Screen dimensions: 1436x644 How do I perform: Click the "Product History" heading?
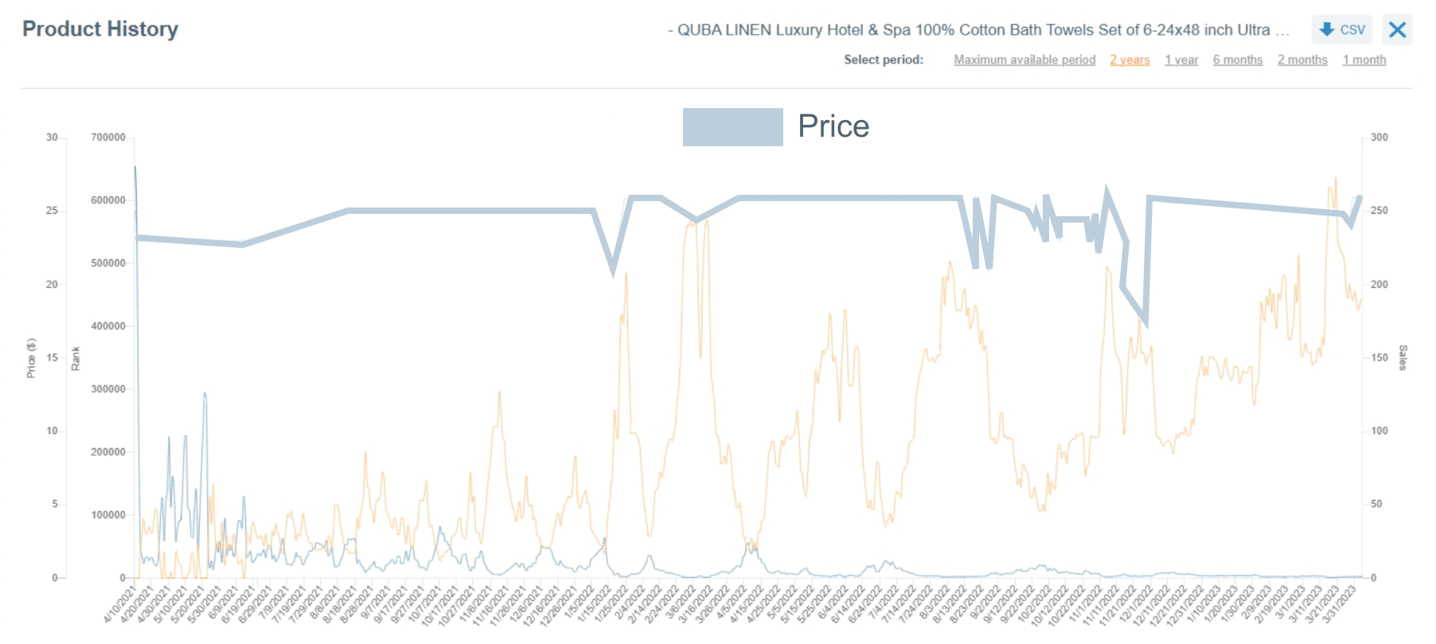click(x=100, y=29)
